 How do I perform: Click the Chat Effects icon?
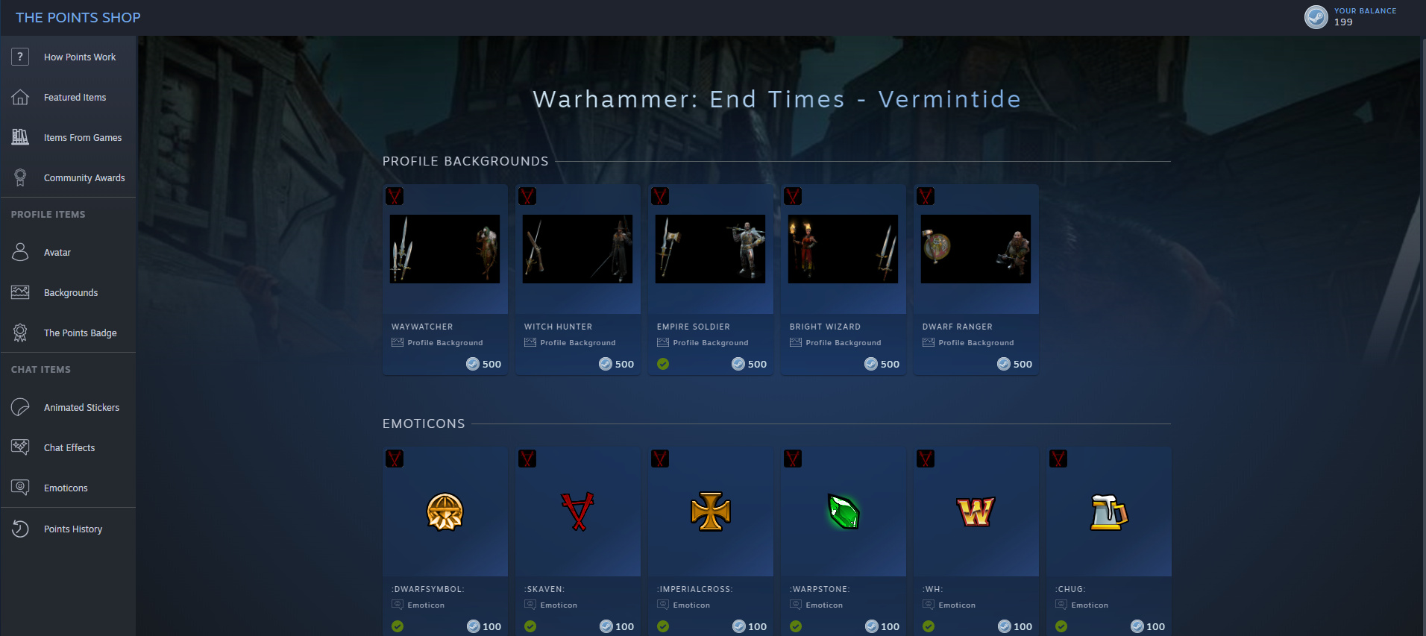click(x=20, y=447)
